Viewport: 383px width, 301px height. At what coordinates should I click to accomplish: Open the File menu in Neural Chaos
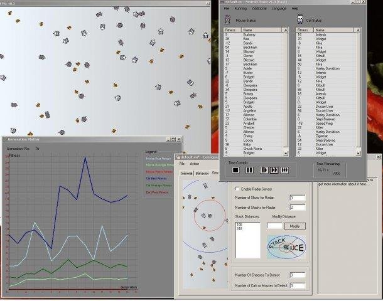227,8
